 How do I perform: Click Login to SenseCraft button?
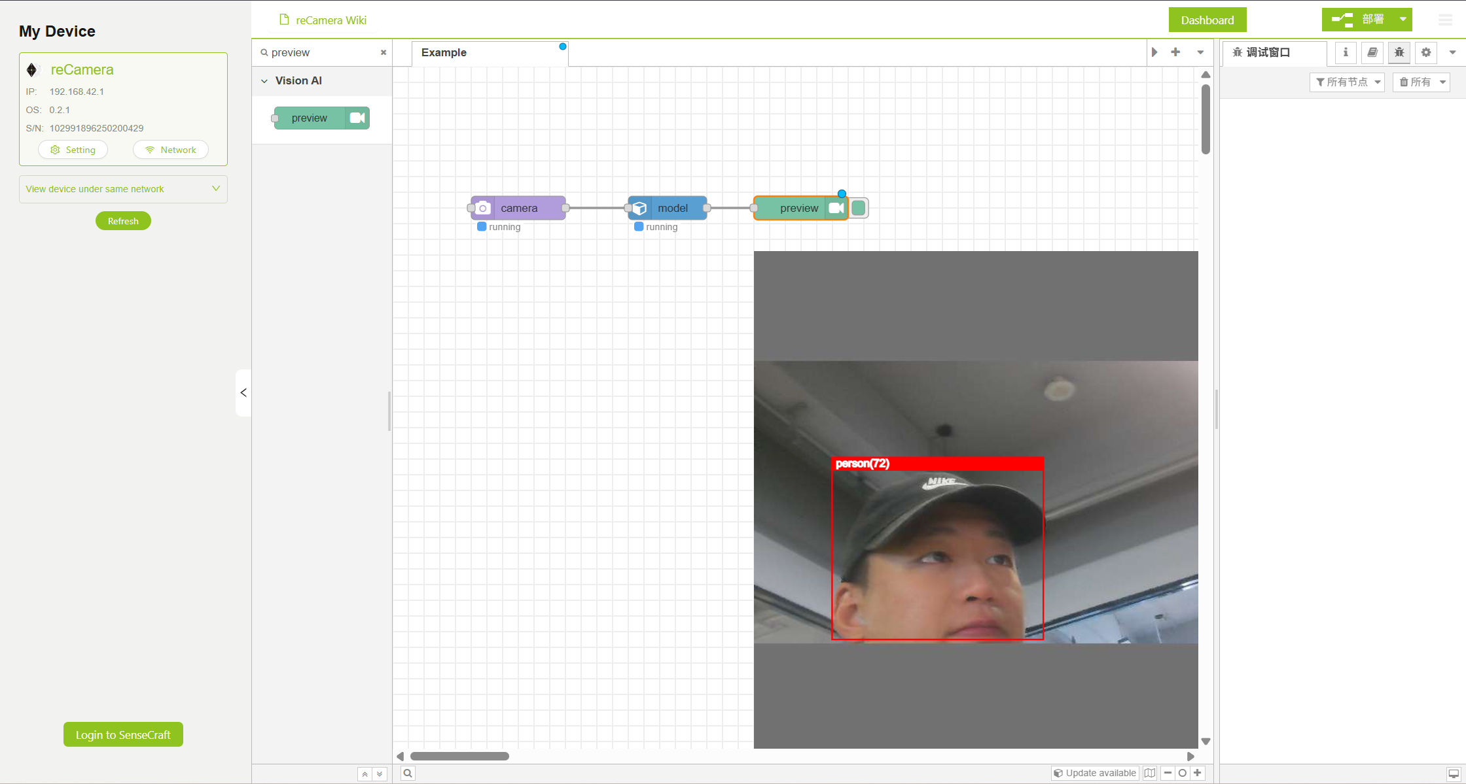[x=123, y=734]
